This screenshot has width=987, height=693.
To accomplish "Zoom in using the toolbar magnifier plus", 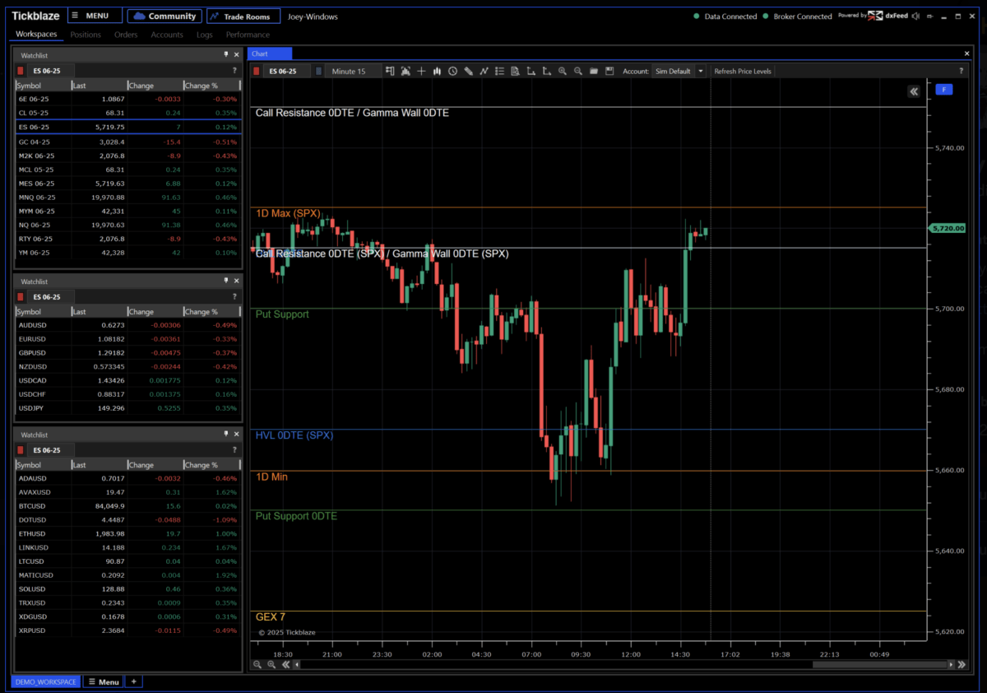I will (x=563, y=72).
